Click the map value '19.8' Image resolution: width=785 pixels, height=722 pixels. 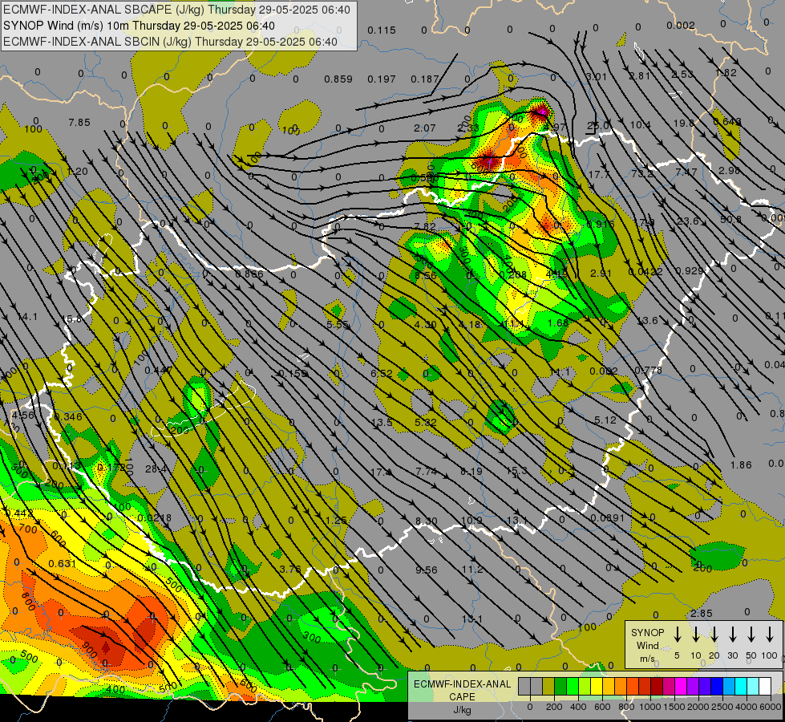pyautogui.click(x=684, y=124)
